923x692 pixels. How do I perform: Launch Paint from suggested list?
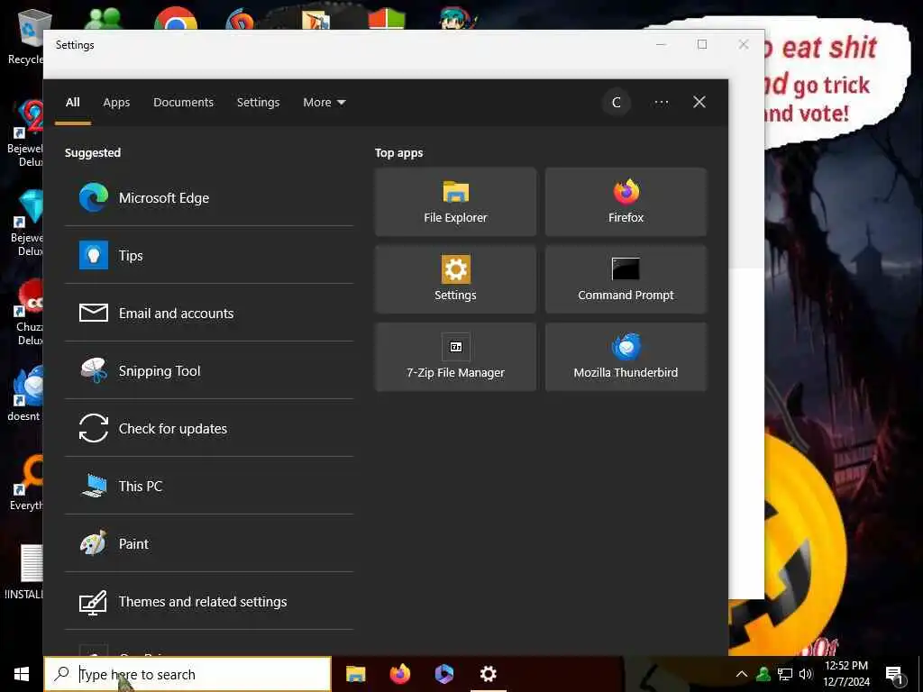click(x=209, y=543)
